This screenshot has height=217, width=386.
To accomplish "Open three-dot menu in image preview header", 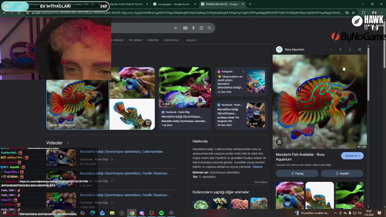I will pos(350,49).
